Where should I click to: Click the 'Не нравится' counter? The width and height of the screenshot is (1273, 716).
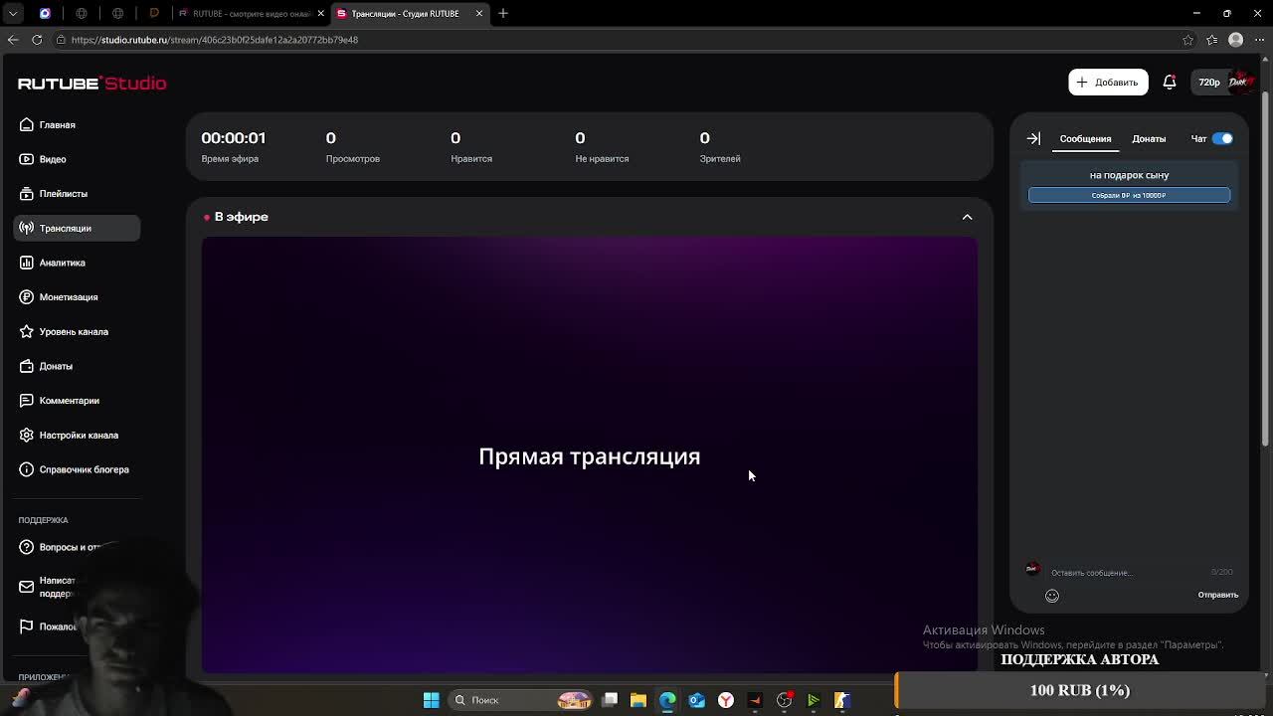tap(602, 146)
